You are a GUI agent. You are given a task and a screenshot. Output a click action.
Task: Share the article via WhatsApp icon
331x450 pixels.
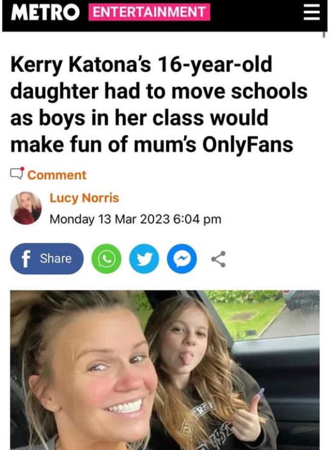point(106,259)
